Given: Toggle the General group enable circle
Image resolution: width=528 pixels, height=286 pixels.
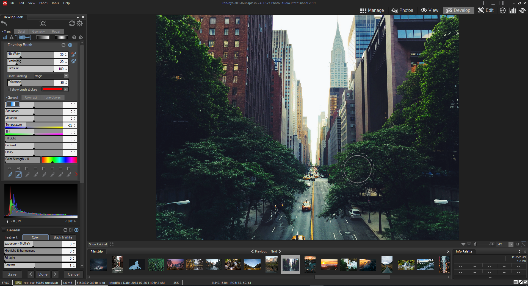Looking at the screenshot, I should click(x=77, y=230).
